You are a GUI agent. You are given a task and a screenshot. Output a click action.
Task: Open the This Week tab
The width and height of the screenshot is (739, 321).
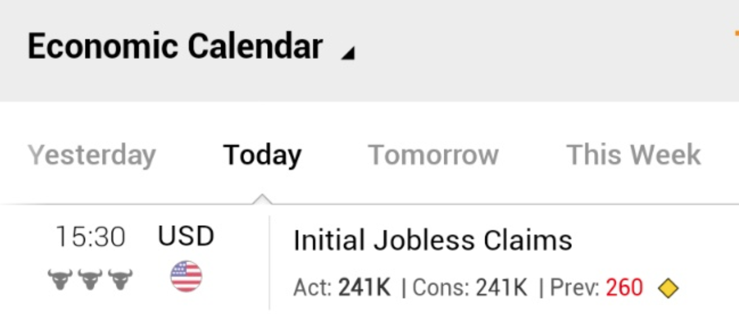tap(633, 155)
